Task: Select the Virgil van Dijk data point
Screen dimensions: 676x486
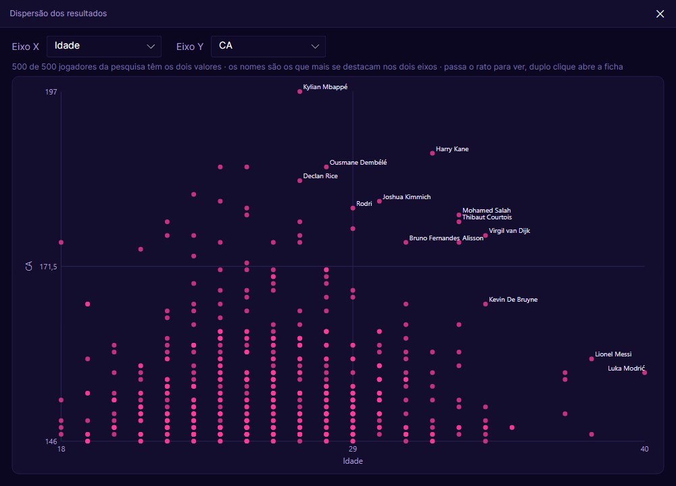Action: 485,236
